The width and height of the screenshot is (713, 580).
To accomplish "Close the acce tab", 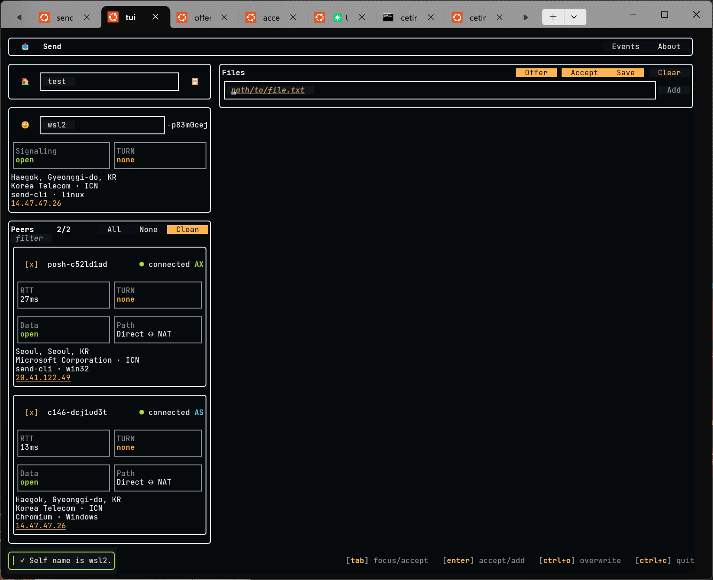I will (293, 17).
